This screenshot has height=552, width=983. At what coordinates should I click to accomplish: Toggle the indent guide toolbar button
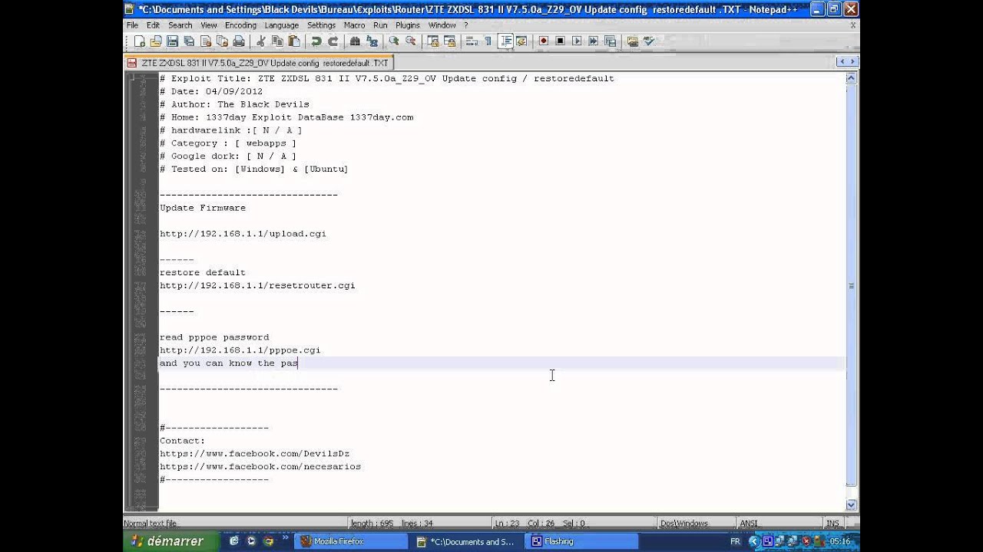[505, 41]
